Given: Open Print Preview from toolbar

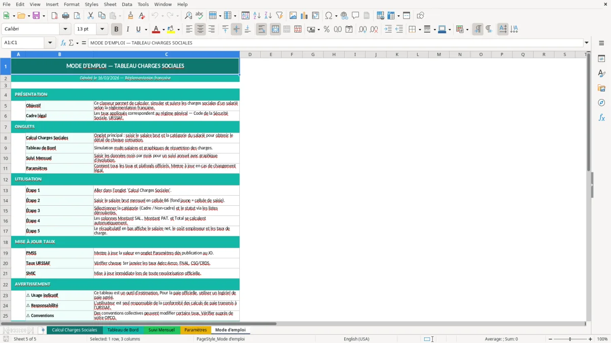Looking at the screenshot, I should [x=76, y=16].
